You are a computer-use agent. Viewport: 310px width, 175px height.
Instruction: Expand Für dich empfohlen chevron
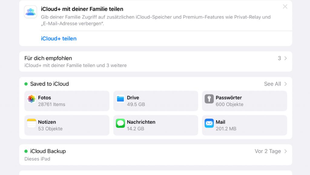[x=285, y=58]
